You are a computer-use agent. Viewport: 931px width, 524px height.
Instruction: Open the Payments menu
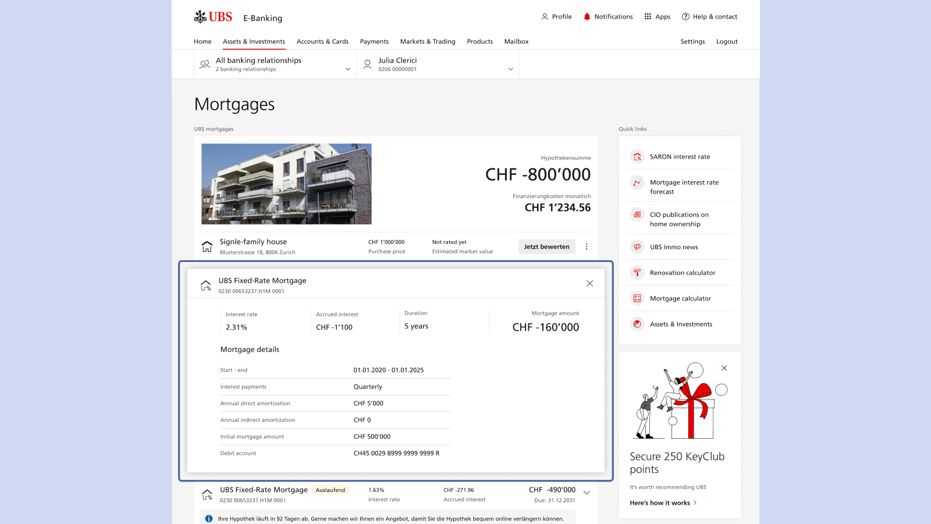click(x=374, y=42)
